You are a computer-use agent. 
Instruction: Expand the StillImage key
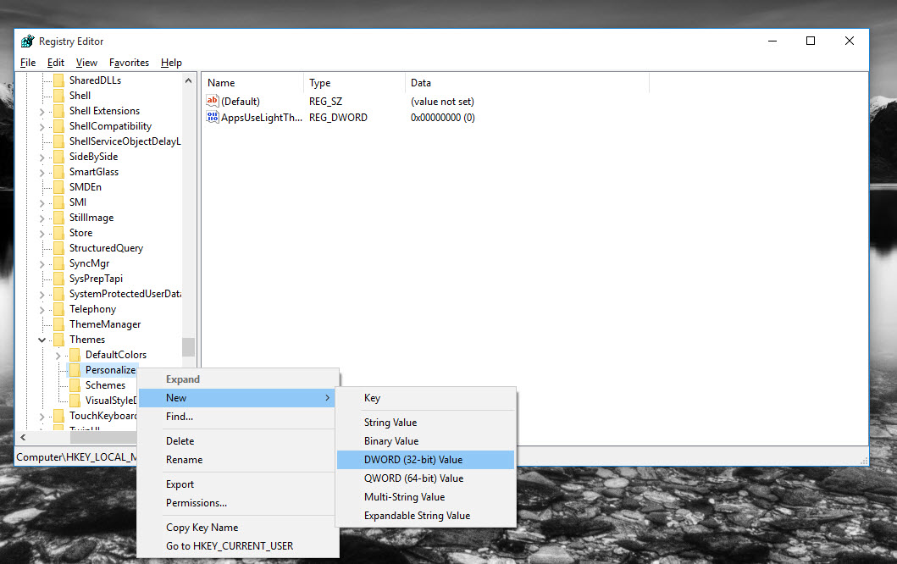pyautogui.click(x=42, y=218)
